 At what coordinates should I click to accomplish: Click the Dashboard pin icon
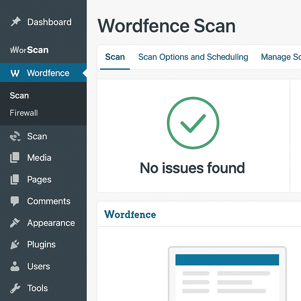pyautogui.click(x=16, y=22)
